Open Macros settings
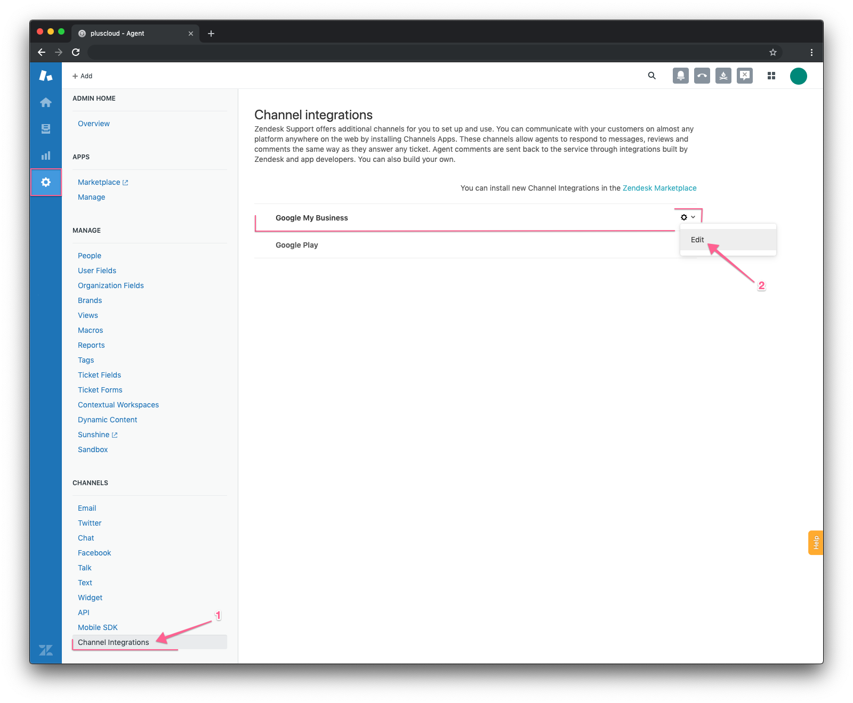The height and width of the screenshot is (703, 853). click(91, 330)
